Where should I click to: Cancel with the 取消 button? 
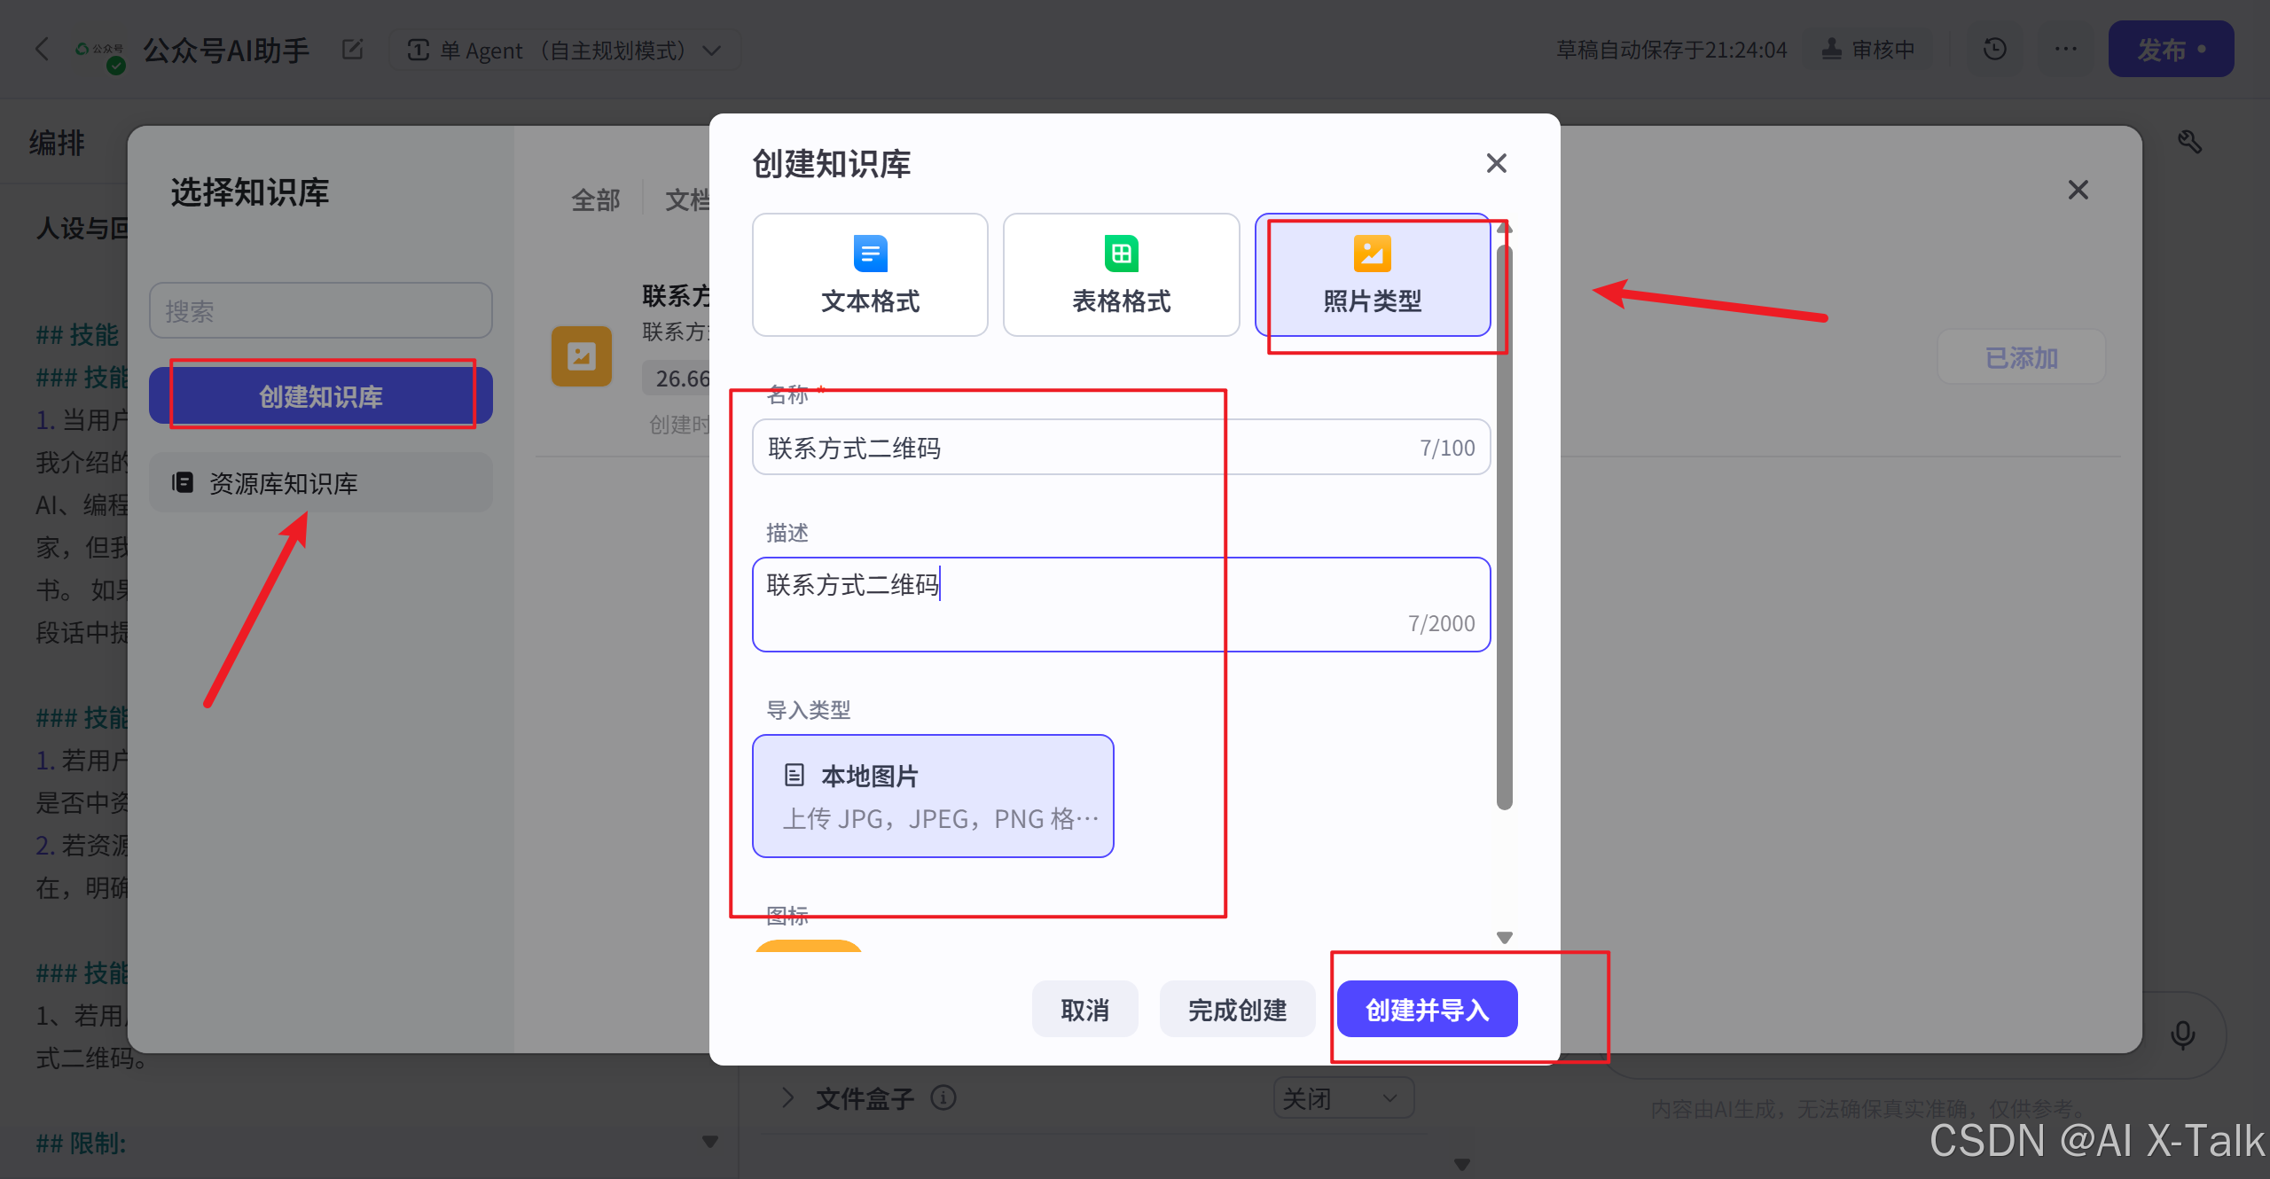pos(1084,1010)
